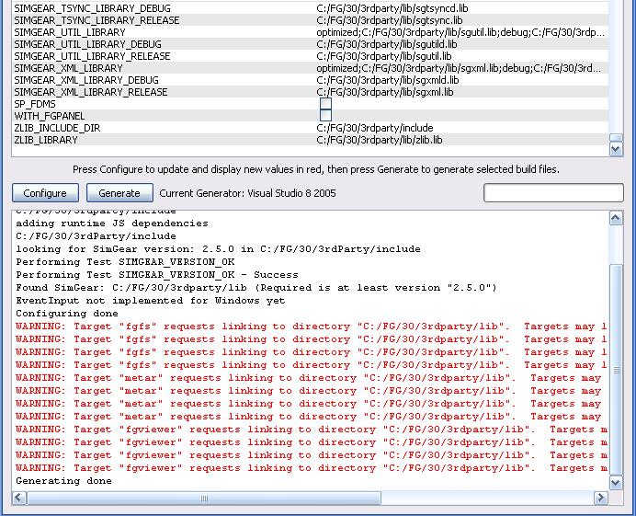Select the SIMGEAR_XML_LIBRARY entry name

(68, 68)
